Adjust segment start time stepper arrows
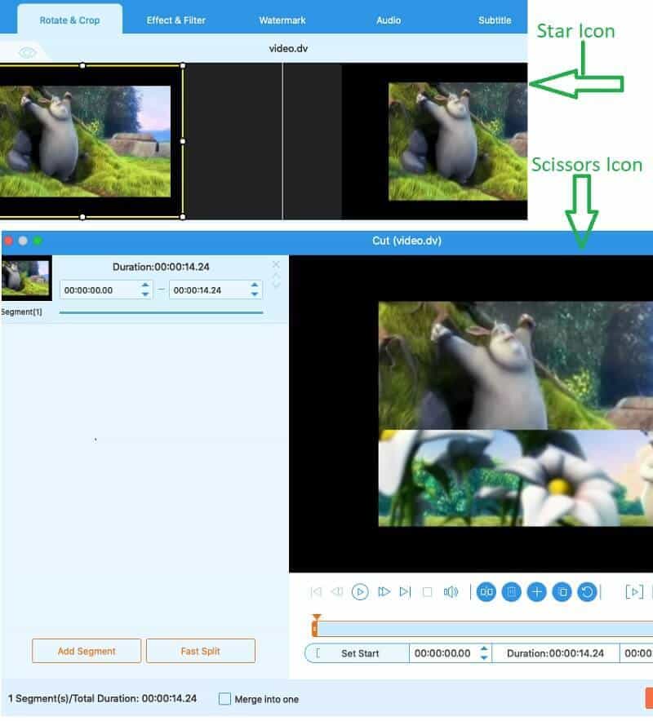This screenshot has width=653, height=721. [145, 290]
